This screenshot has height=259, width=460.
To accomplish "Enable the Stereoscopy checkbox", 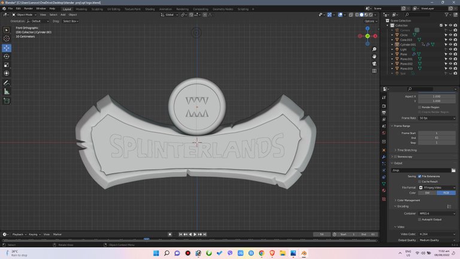I will 395,157.
